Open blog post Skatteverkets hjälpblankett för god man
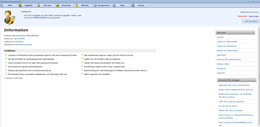 236,90
